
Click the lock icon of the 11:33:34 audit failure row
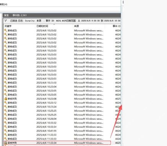coord(6,143)
